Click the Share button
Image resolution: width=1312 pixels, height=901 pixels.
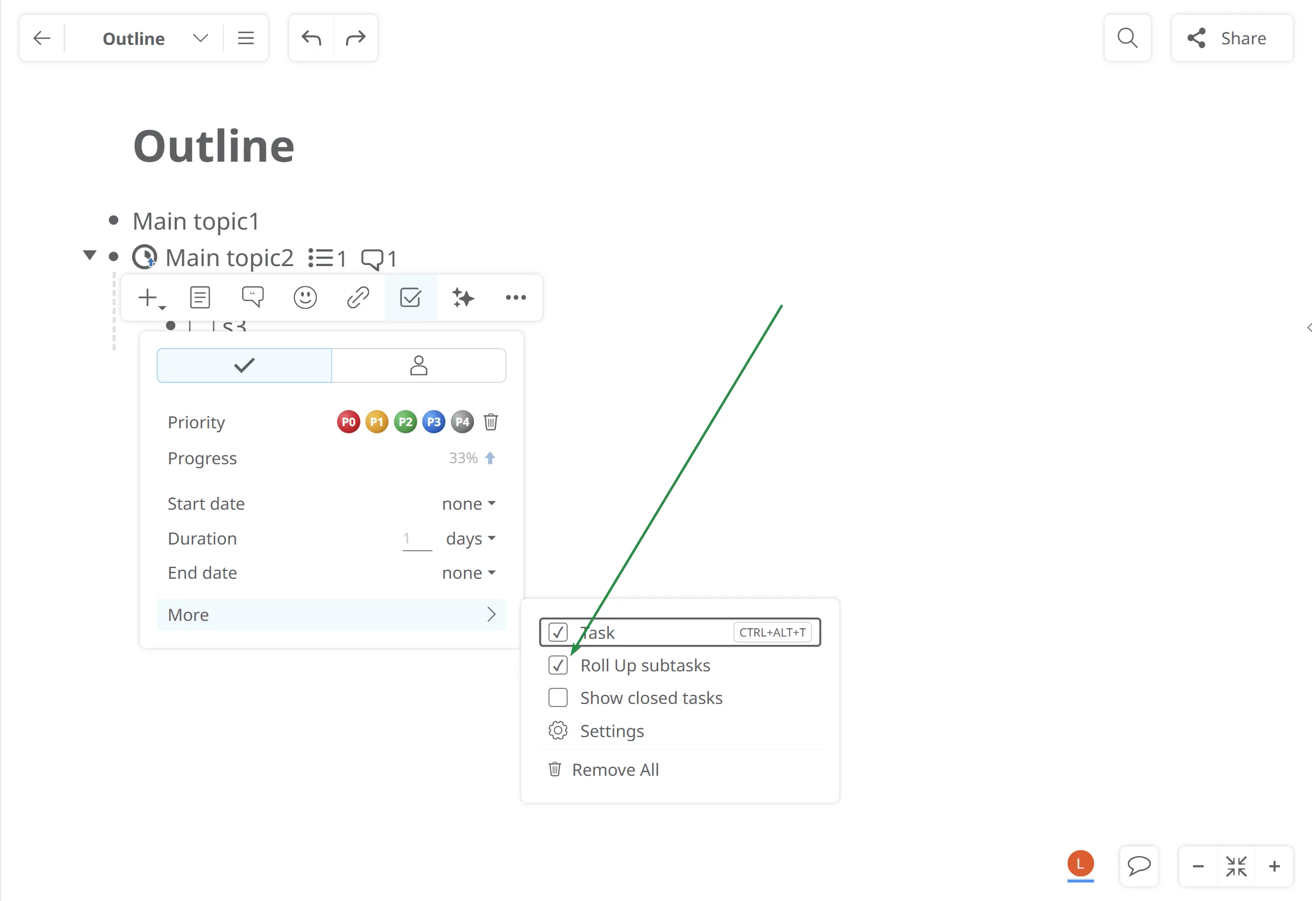[x=1232, y=38]
